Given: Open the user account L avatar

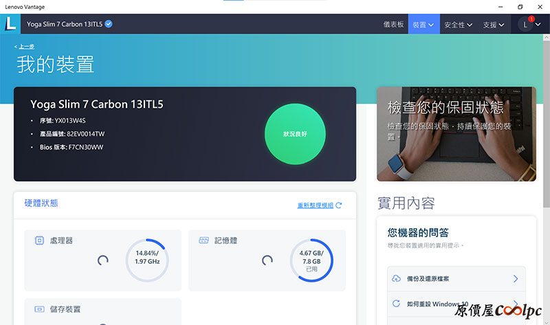Looking at the screenshot, I should [x=525, y=25].
